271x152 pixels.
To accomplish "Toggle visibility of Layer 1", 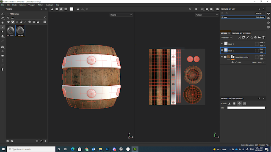I will 222,50.
